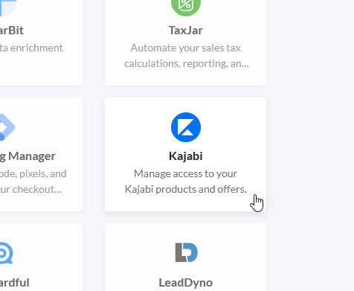Click the 'arBit' card heading
Viewport: 354px width, 291px height.
point(12,31)
